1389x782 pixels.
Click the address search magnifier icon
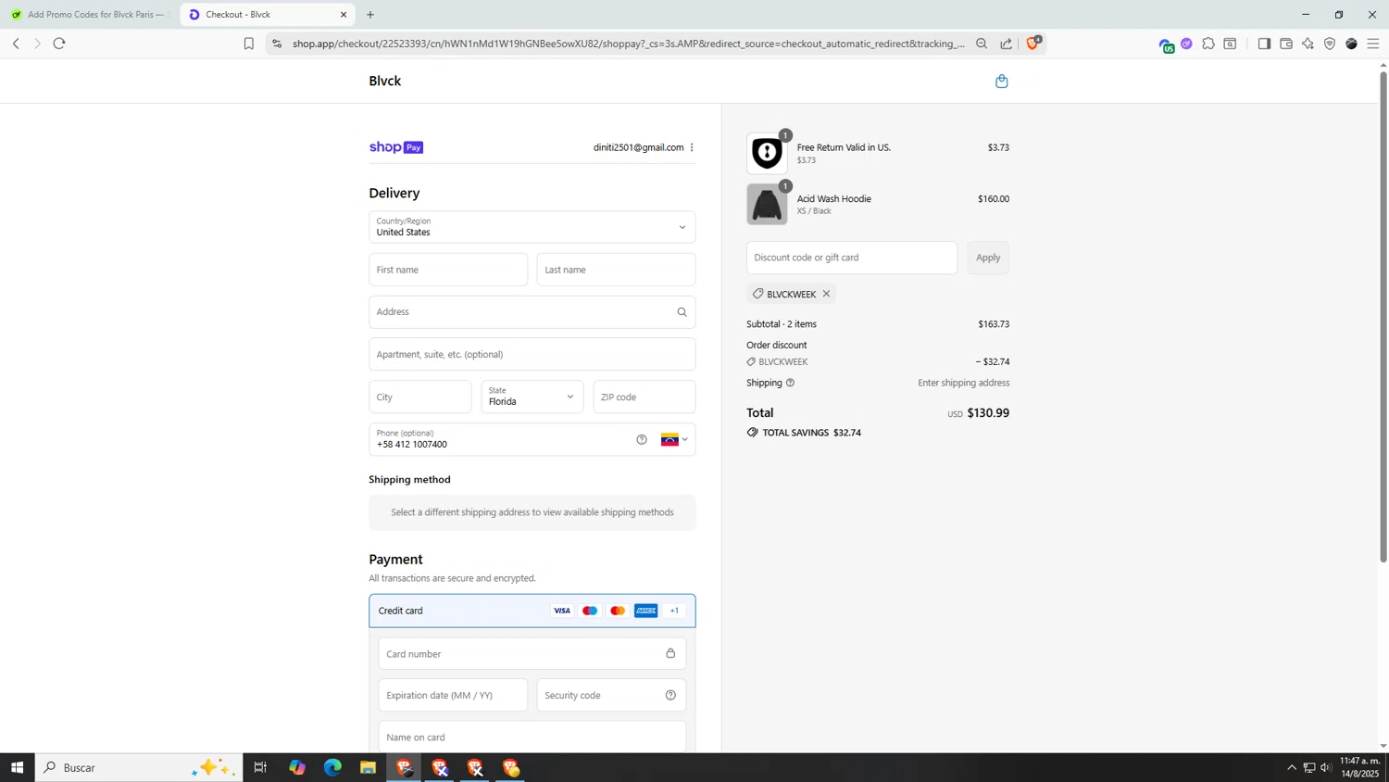coord(682,312)
